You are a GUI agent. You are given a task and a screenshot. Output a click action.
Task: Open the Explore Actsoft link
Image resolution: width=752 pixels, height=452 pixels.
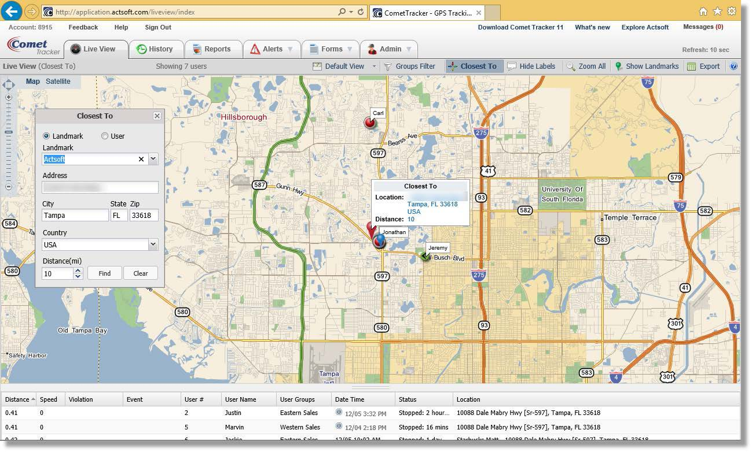[645, 27]
